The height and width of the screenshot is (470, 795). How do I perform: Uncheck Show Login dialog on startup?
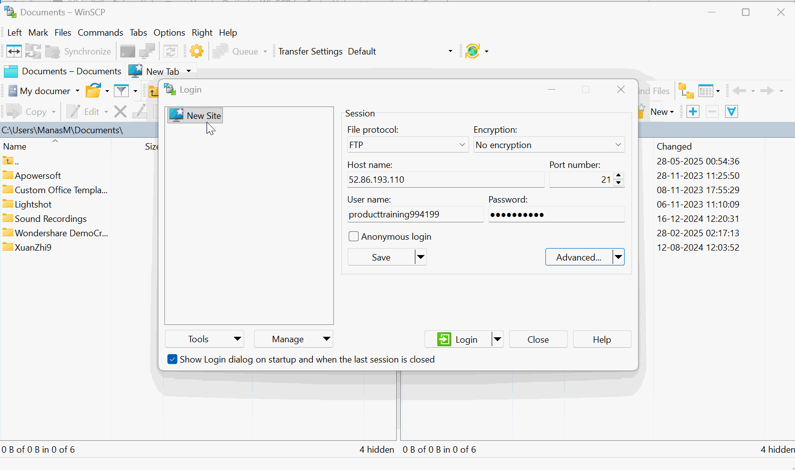pos(172,360)
